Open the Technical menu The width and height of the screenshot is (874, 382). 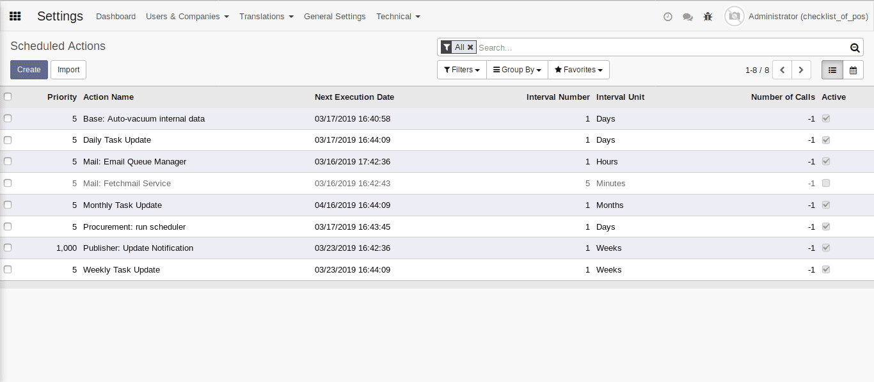[398, 17]
